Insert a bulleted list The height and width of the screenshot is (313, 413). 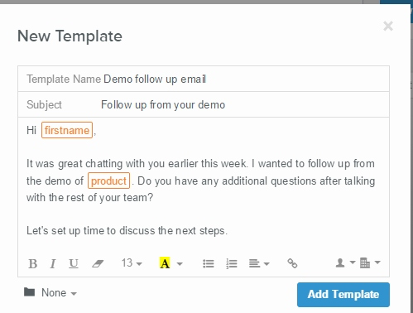(209, 263)
